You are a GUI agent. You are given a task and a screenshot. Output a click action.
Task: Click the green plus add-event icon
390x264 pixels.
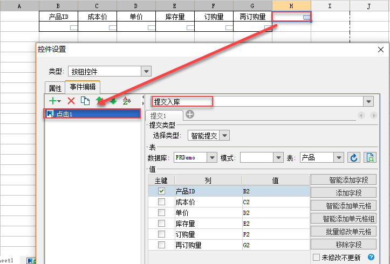point(53,101)
